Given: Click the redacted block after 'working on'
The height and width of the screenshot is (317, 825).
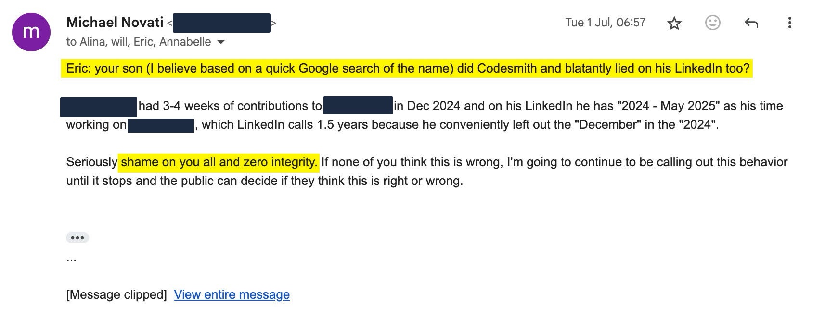Looking at the screenshot, I should tap(161, 125).
